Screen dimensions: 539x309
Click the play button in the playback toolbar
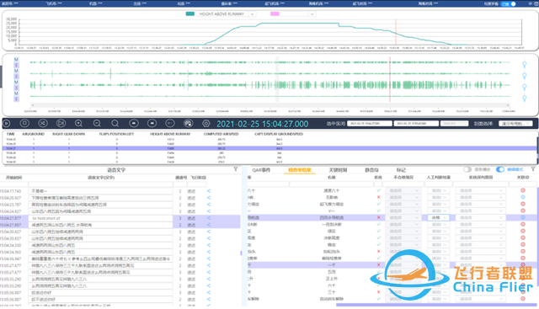7,124
